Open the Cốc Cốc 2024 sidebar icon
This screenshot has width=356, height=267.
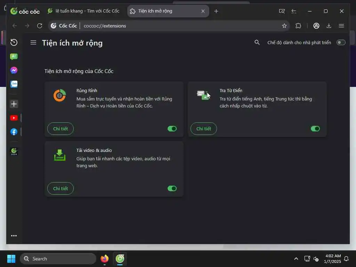pos(14,152)
